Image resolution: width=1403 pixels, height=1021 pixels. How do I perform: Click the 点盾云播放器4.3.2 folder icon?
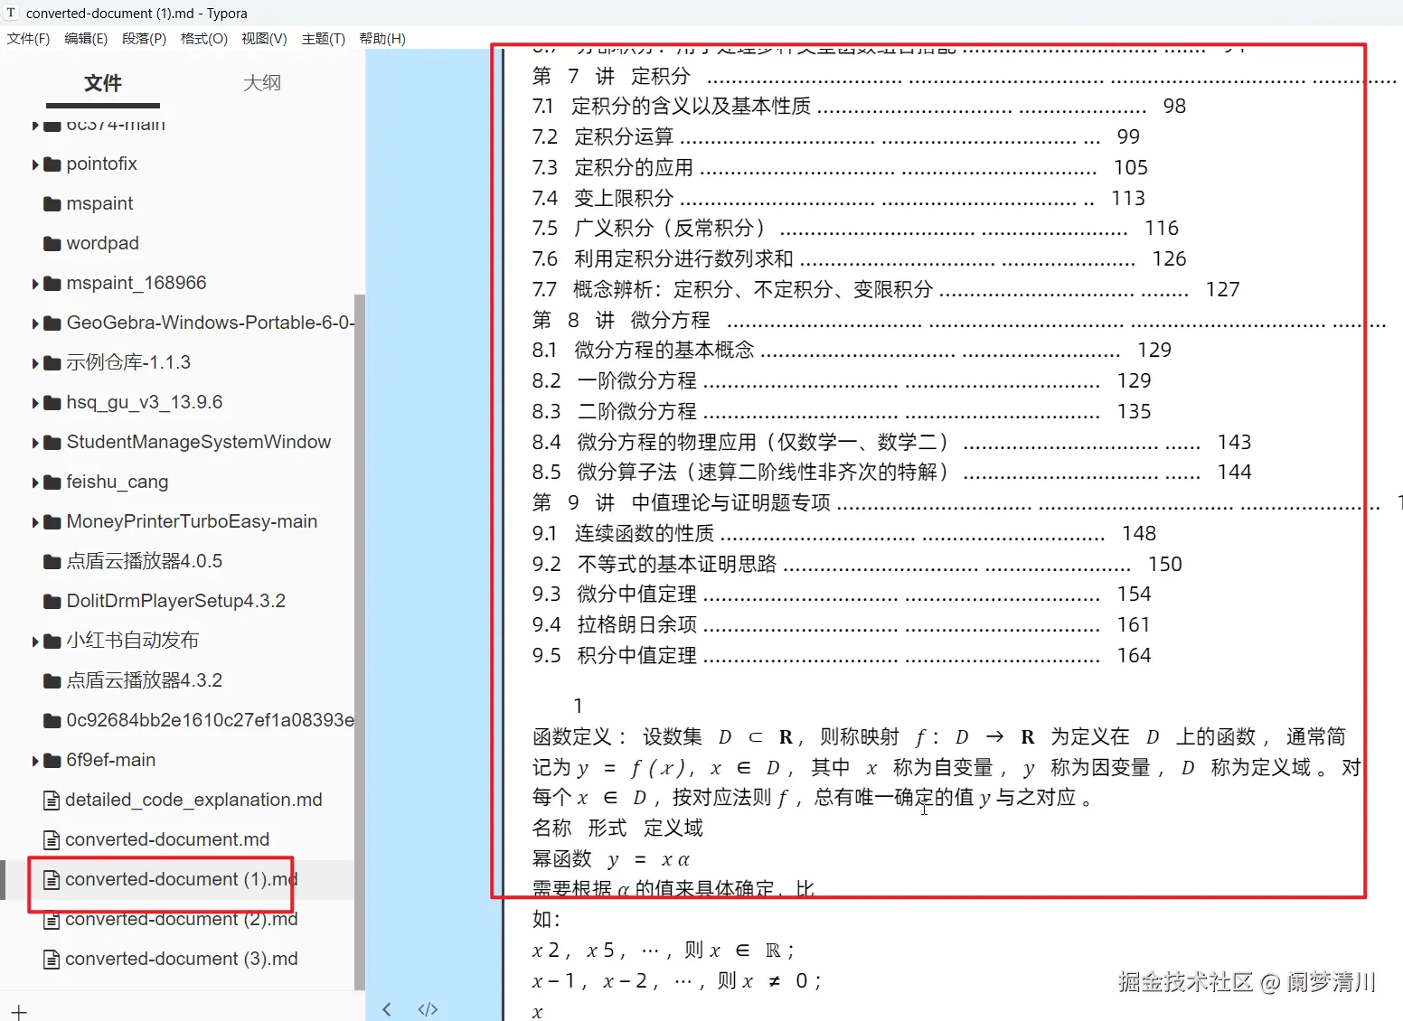(x=52, y=681)
